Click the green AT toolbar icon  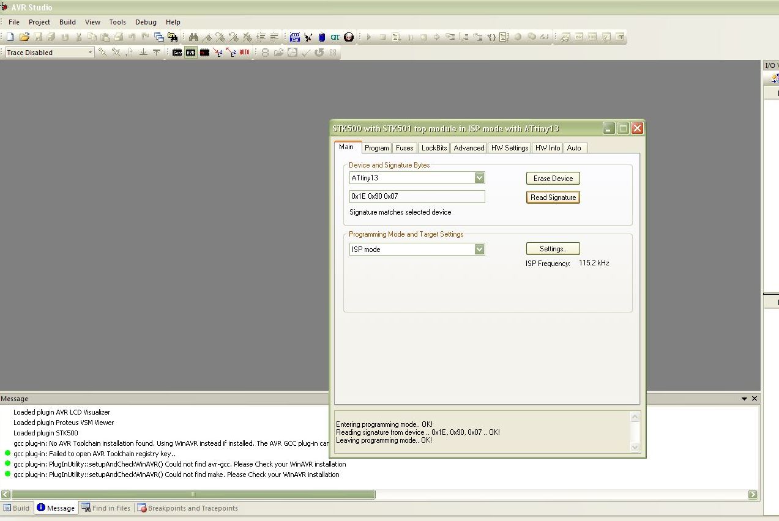click(335, 37)
